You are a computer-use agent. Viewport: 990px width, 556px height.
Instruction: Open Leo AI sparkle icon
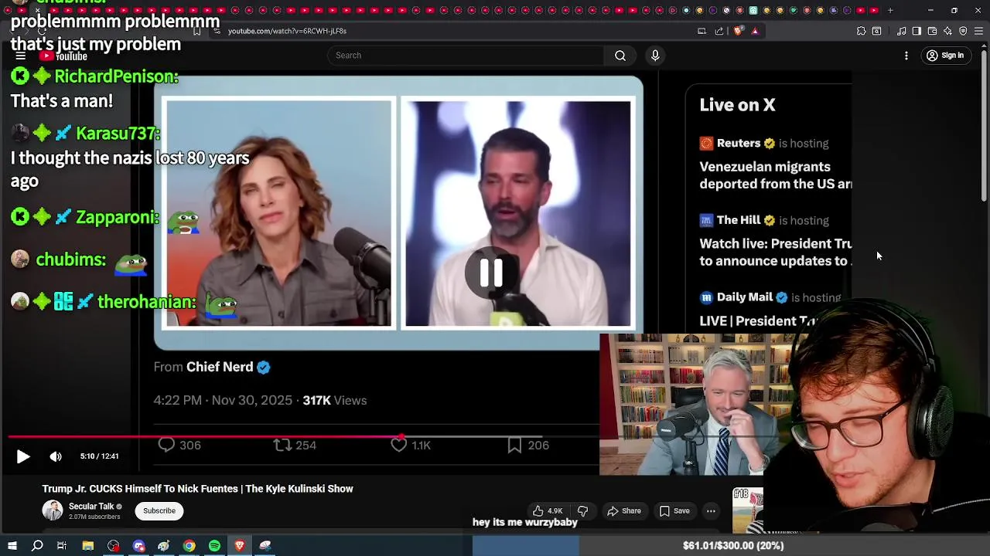tap(947, 31)
